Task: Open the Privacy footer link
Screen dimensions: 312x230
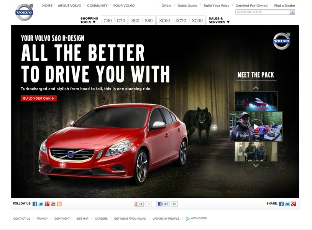Action: click(42, 219)
